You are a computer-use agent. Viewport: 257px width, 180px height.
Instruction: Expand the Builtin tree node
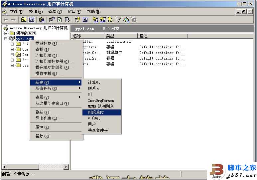click(x=12, y=44)
